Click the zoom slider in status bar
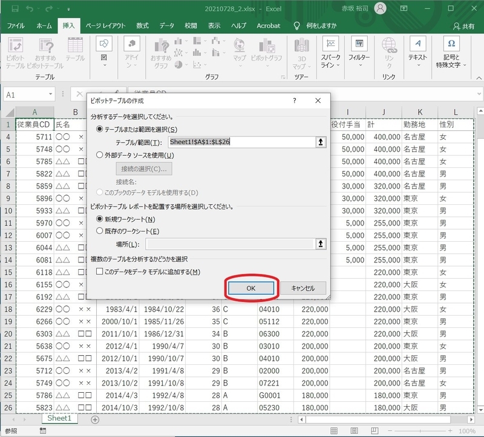Screen dimensions: 484x437 pyautogui.click(x=420, y=431)
